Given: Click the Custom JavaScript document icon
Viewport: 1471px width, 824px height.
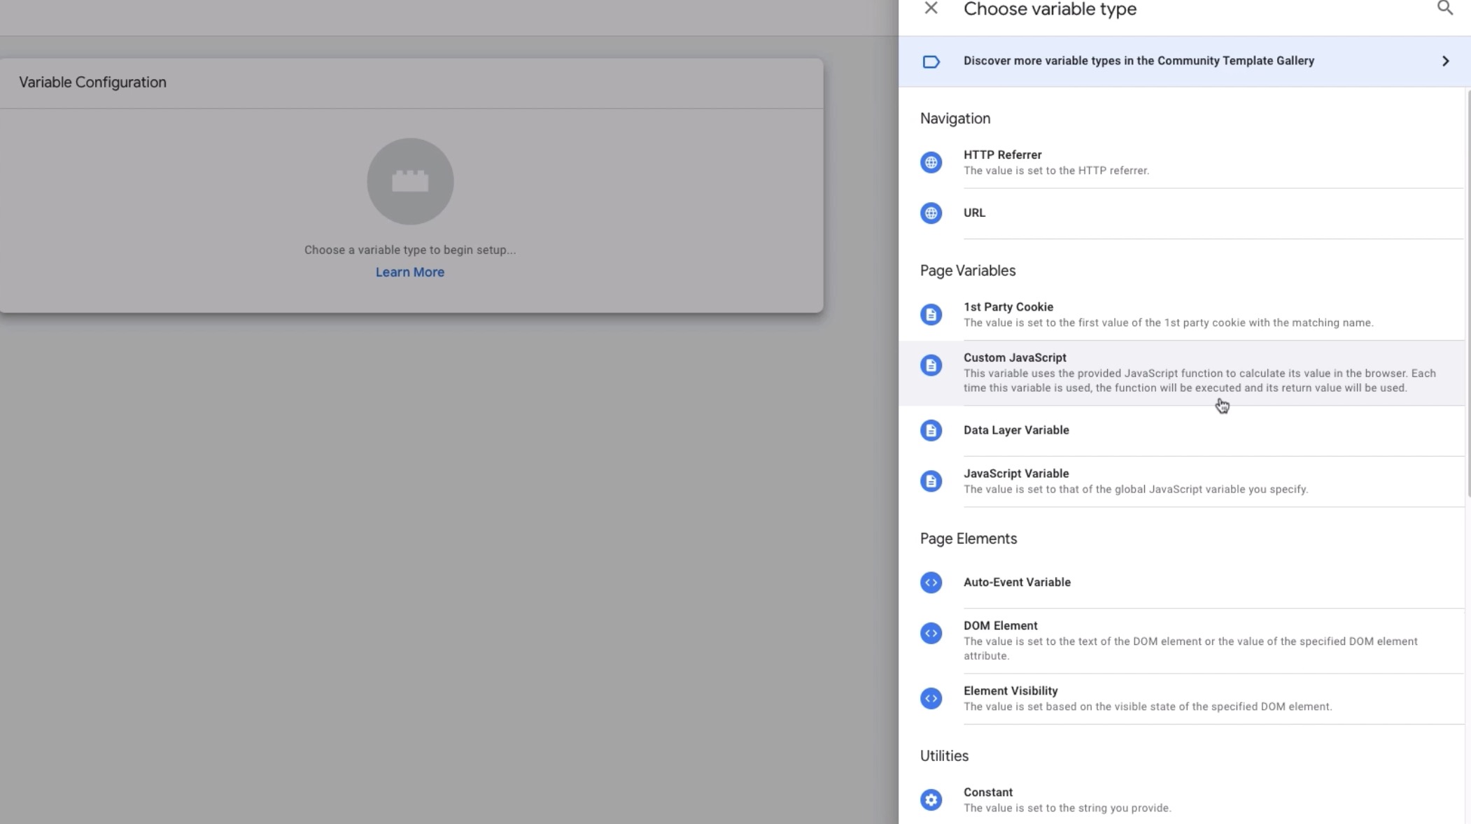Looking at the screenshot, I should click(931, 365).
